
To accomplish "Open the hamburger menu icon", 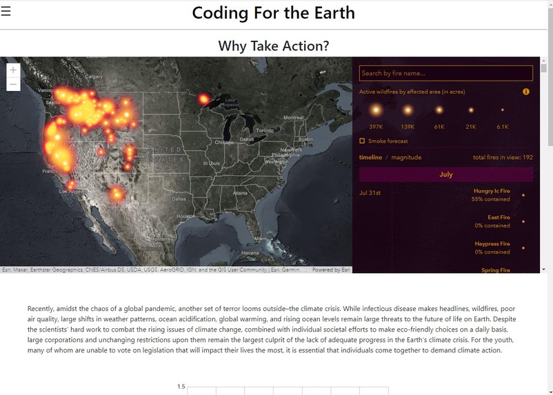I will pyautogui.click(x=6, y=11).
